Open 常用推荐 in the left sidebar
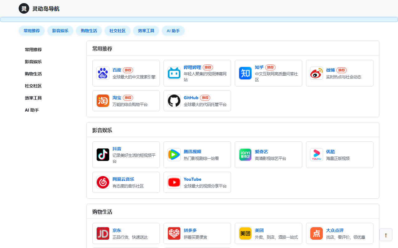 [x=33, y=50]
